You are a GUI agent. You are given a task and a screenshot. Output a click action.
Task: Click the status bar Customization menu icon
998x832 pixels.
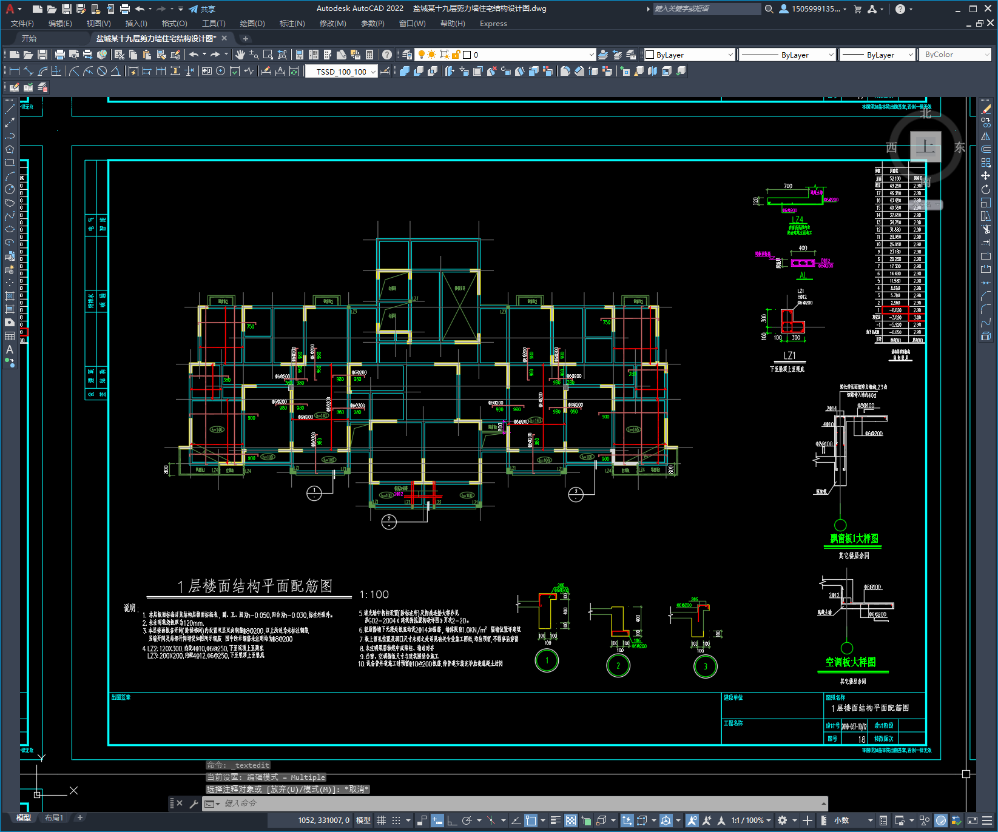tap(988, 820)
